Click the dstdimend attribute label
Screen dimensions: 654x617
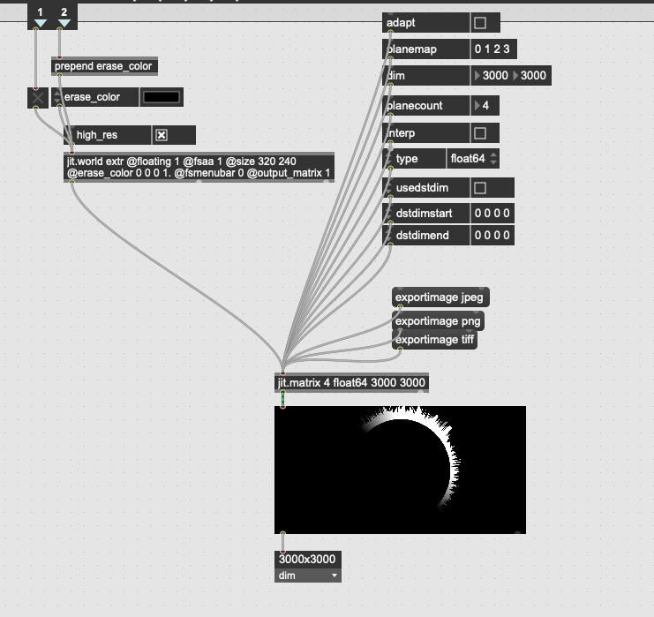[423, 236]
